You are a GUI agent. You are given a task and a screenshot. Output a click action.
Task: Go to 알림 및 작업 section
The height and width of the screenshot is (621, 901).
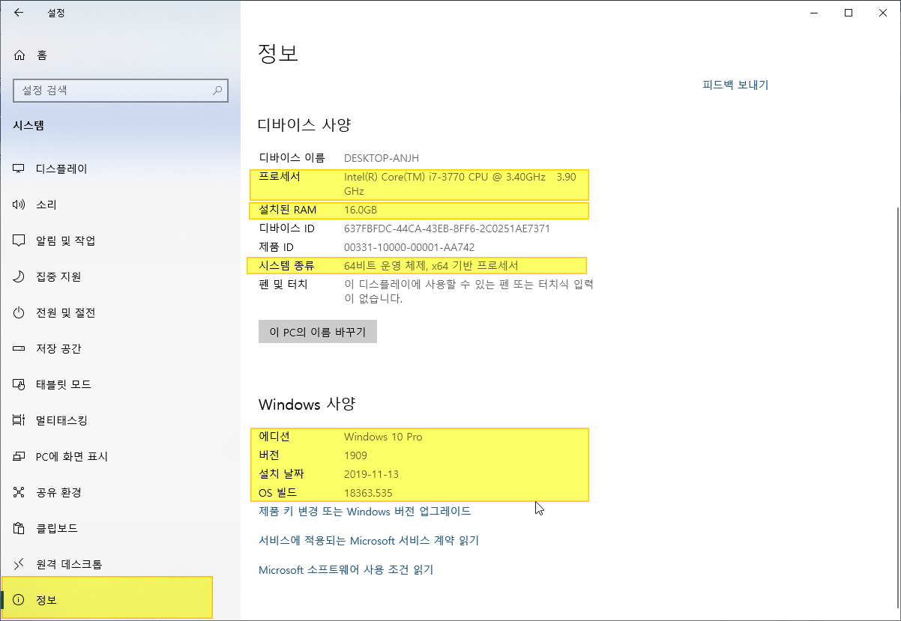tap(120, 240)
